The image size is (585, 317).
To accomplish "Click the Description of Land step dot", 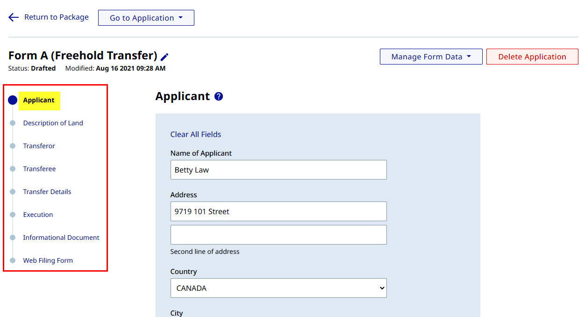I will point(13,123).
